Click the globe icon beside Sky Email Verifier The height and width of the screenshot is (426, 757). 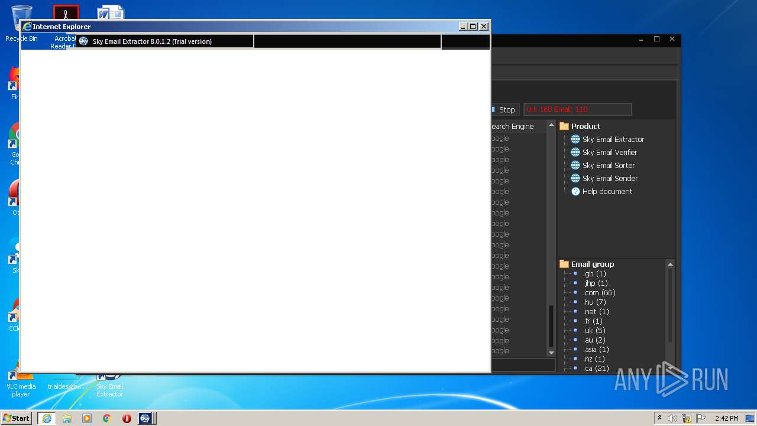point(575,152)
